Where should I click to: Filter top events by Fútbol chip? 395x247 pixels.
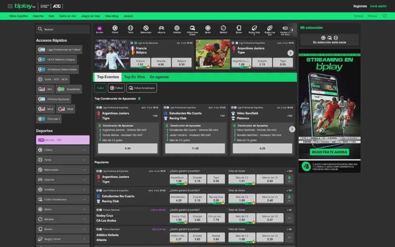coord(116,88)
